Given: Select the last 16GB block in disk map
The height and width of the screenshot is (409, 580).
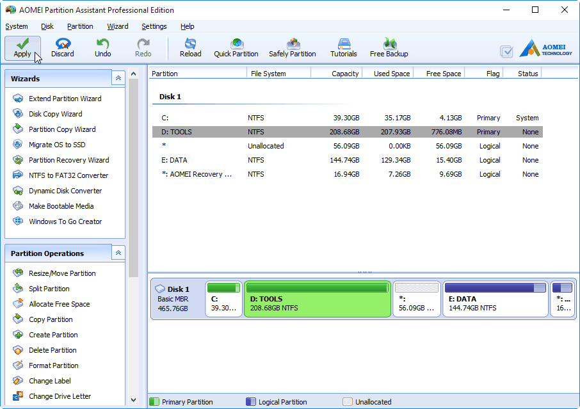Looking at the screenshot, I should click(x=562, y=299).
